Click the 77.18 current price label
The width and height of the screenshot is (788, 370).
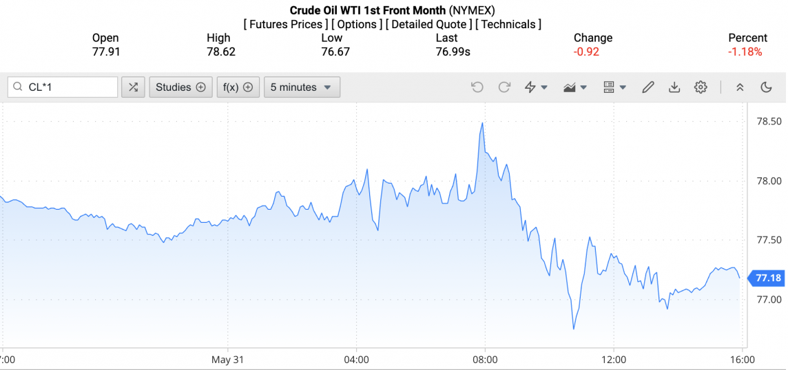[x=767, y=278]
